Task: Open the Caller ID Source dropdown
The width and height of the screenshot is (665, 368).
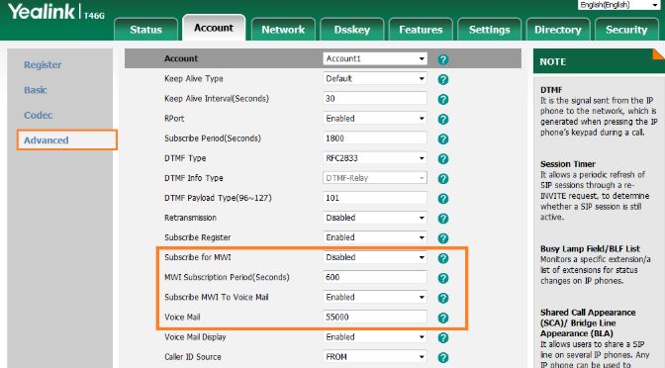Action: 375,357
